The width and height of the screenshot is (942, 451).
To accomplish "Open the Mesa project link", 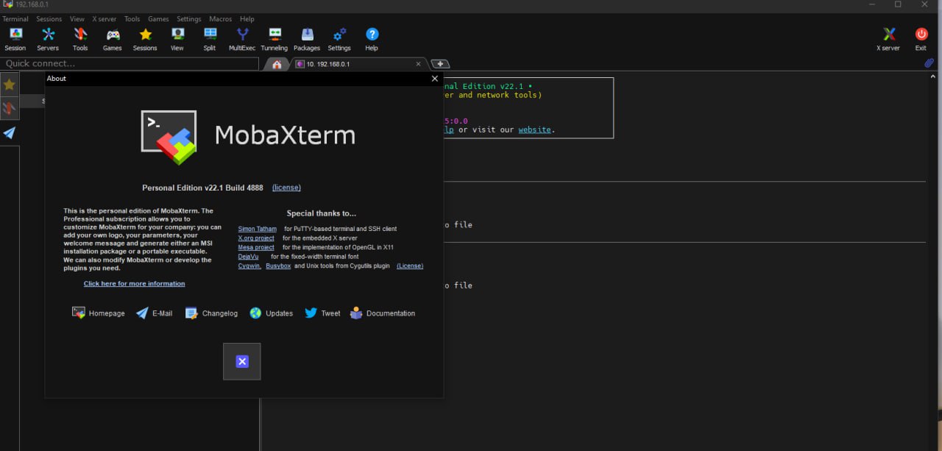I will (x=256, y=248).
